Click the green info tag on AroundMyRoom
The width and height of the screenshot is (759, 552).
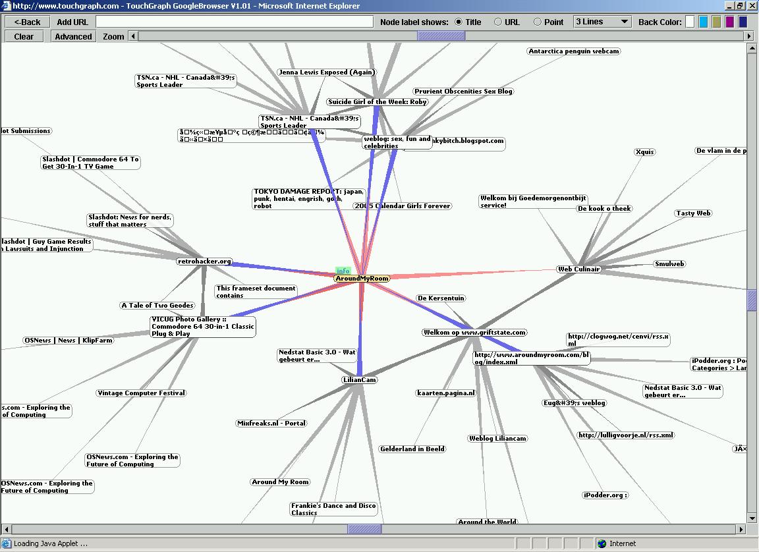(x=343, y=271)
